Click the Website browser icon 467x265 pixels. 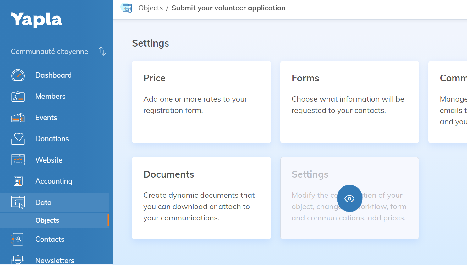[x=18, y=160]
